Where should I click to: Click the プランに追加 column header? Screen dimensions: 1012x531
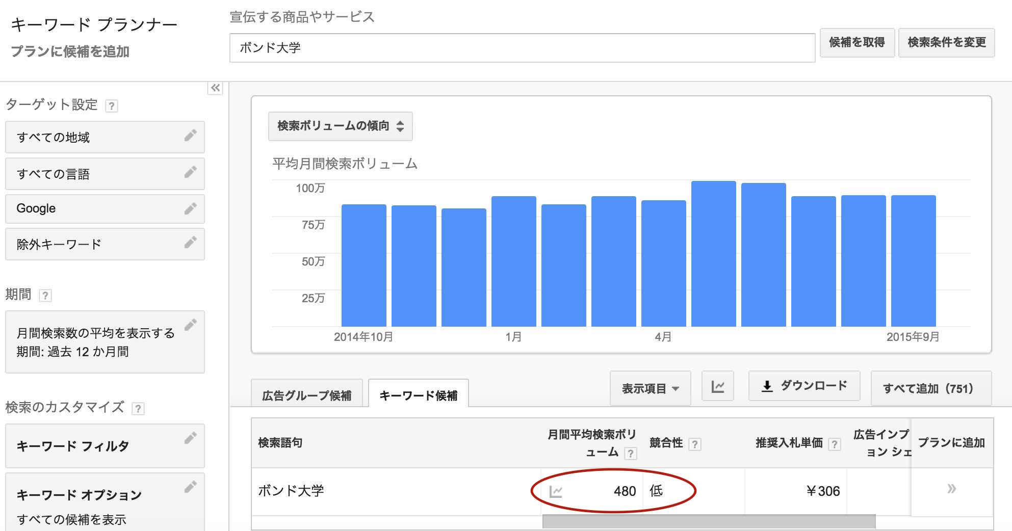coord(951,443)
